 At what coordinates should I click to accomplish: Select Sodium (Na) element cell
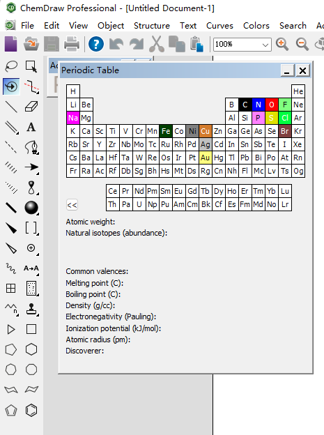(x=73, y=118)
